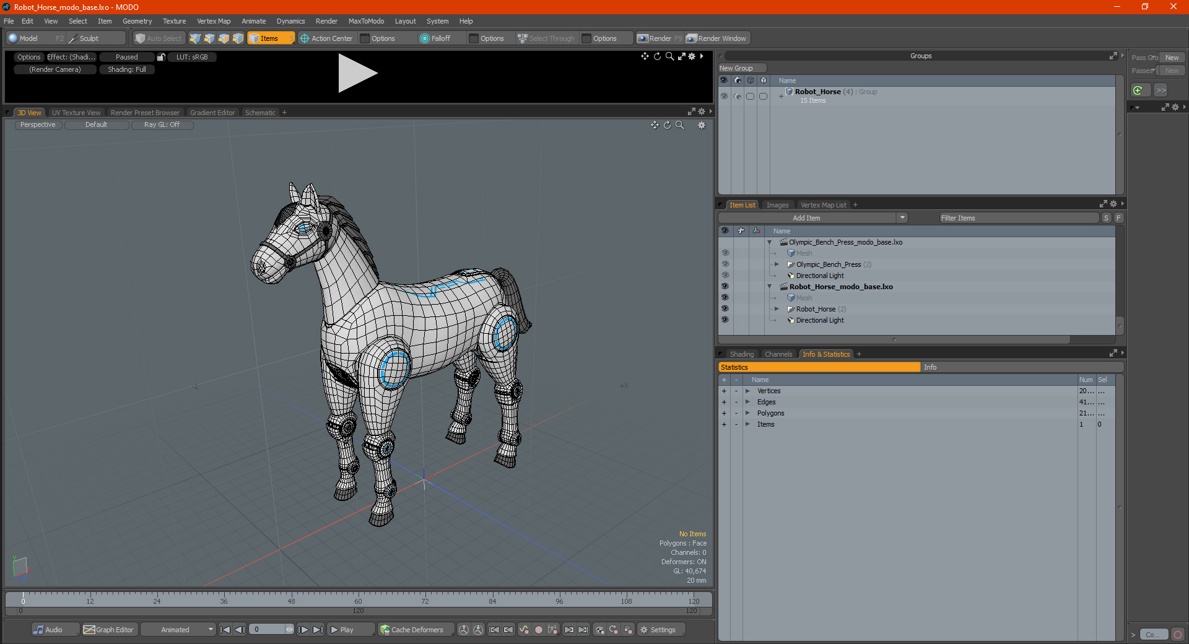Image resolution: width=1189 pixels, height=644 pixels.
Task: Open Vertex Map menu
Action: (214, 21)
